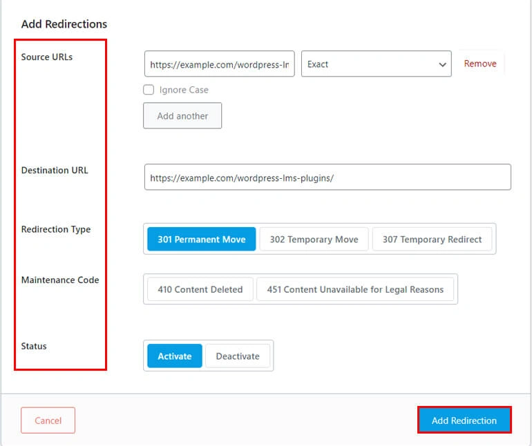This screenshot has height=446, width=532.
Task: Click the Destination URL label
Action: click(x=55, y=171)
